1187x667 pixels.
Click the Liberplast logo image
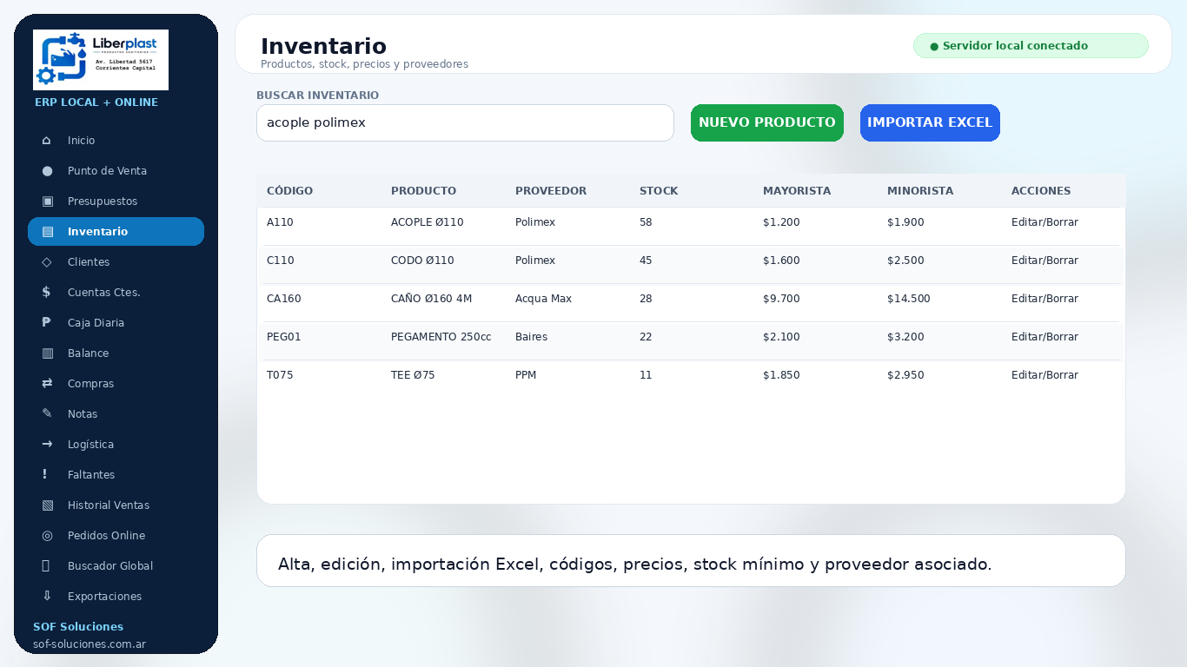pos(101,60)
